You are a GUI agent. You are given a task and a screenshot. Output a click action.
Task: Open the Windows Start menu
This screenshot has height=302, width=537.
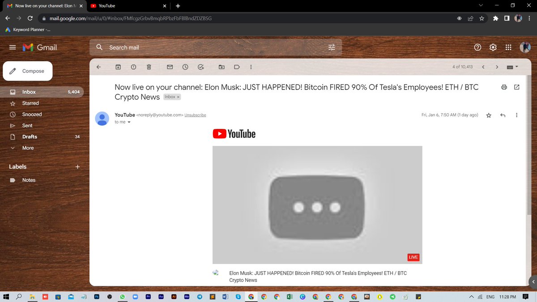point(6,297)
